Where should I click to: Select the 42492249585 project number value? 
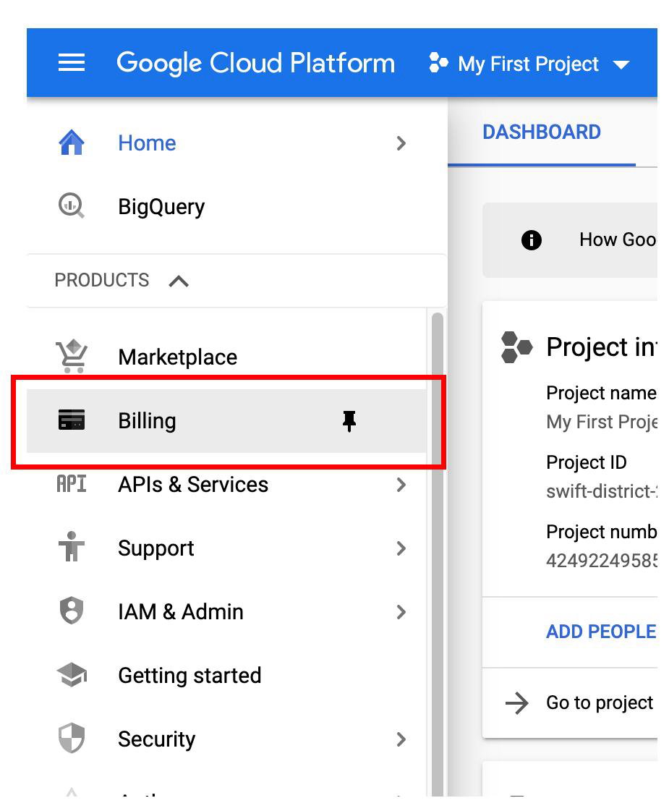[x=602, y=561]
